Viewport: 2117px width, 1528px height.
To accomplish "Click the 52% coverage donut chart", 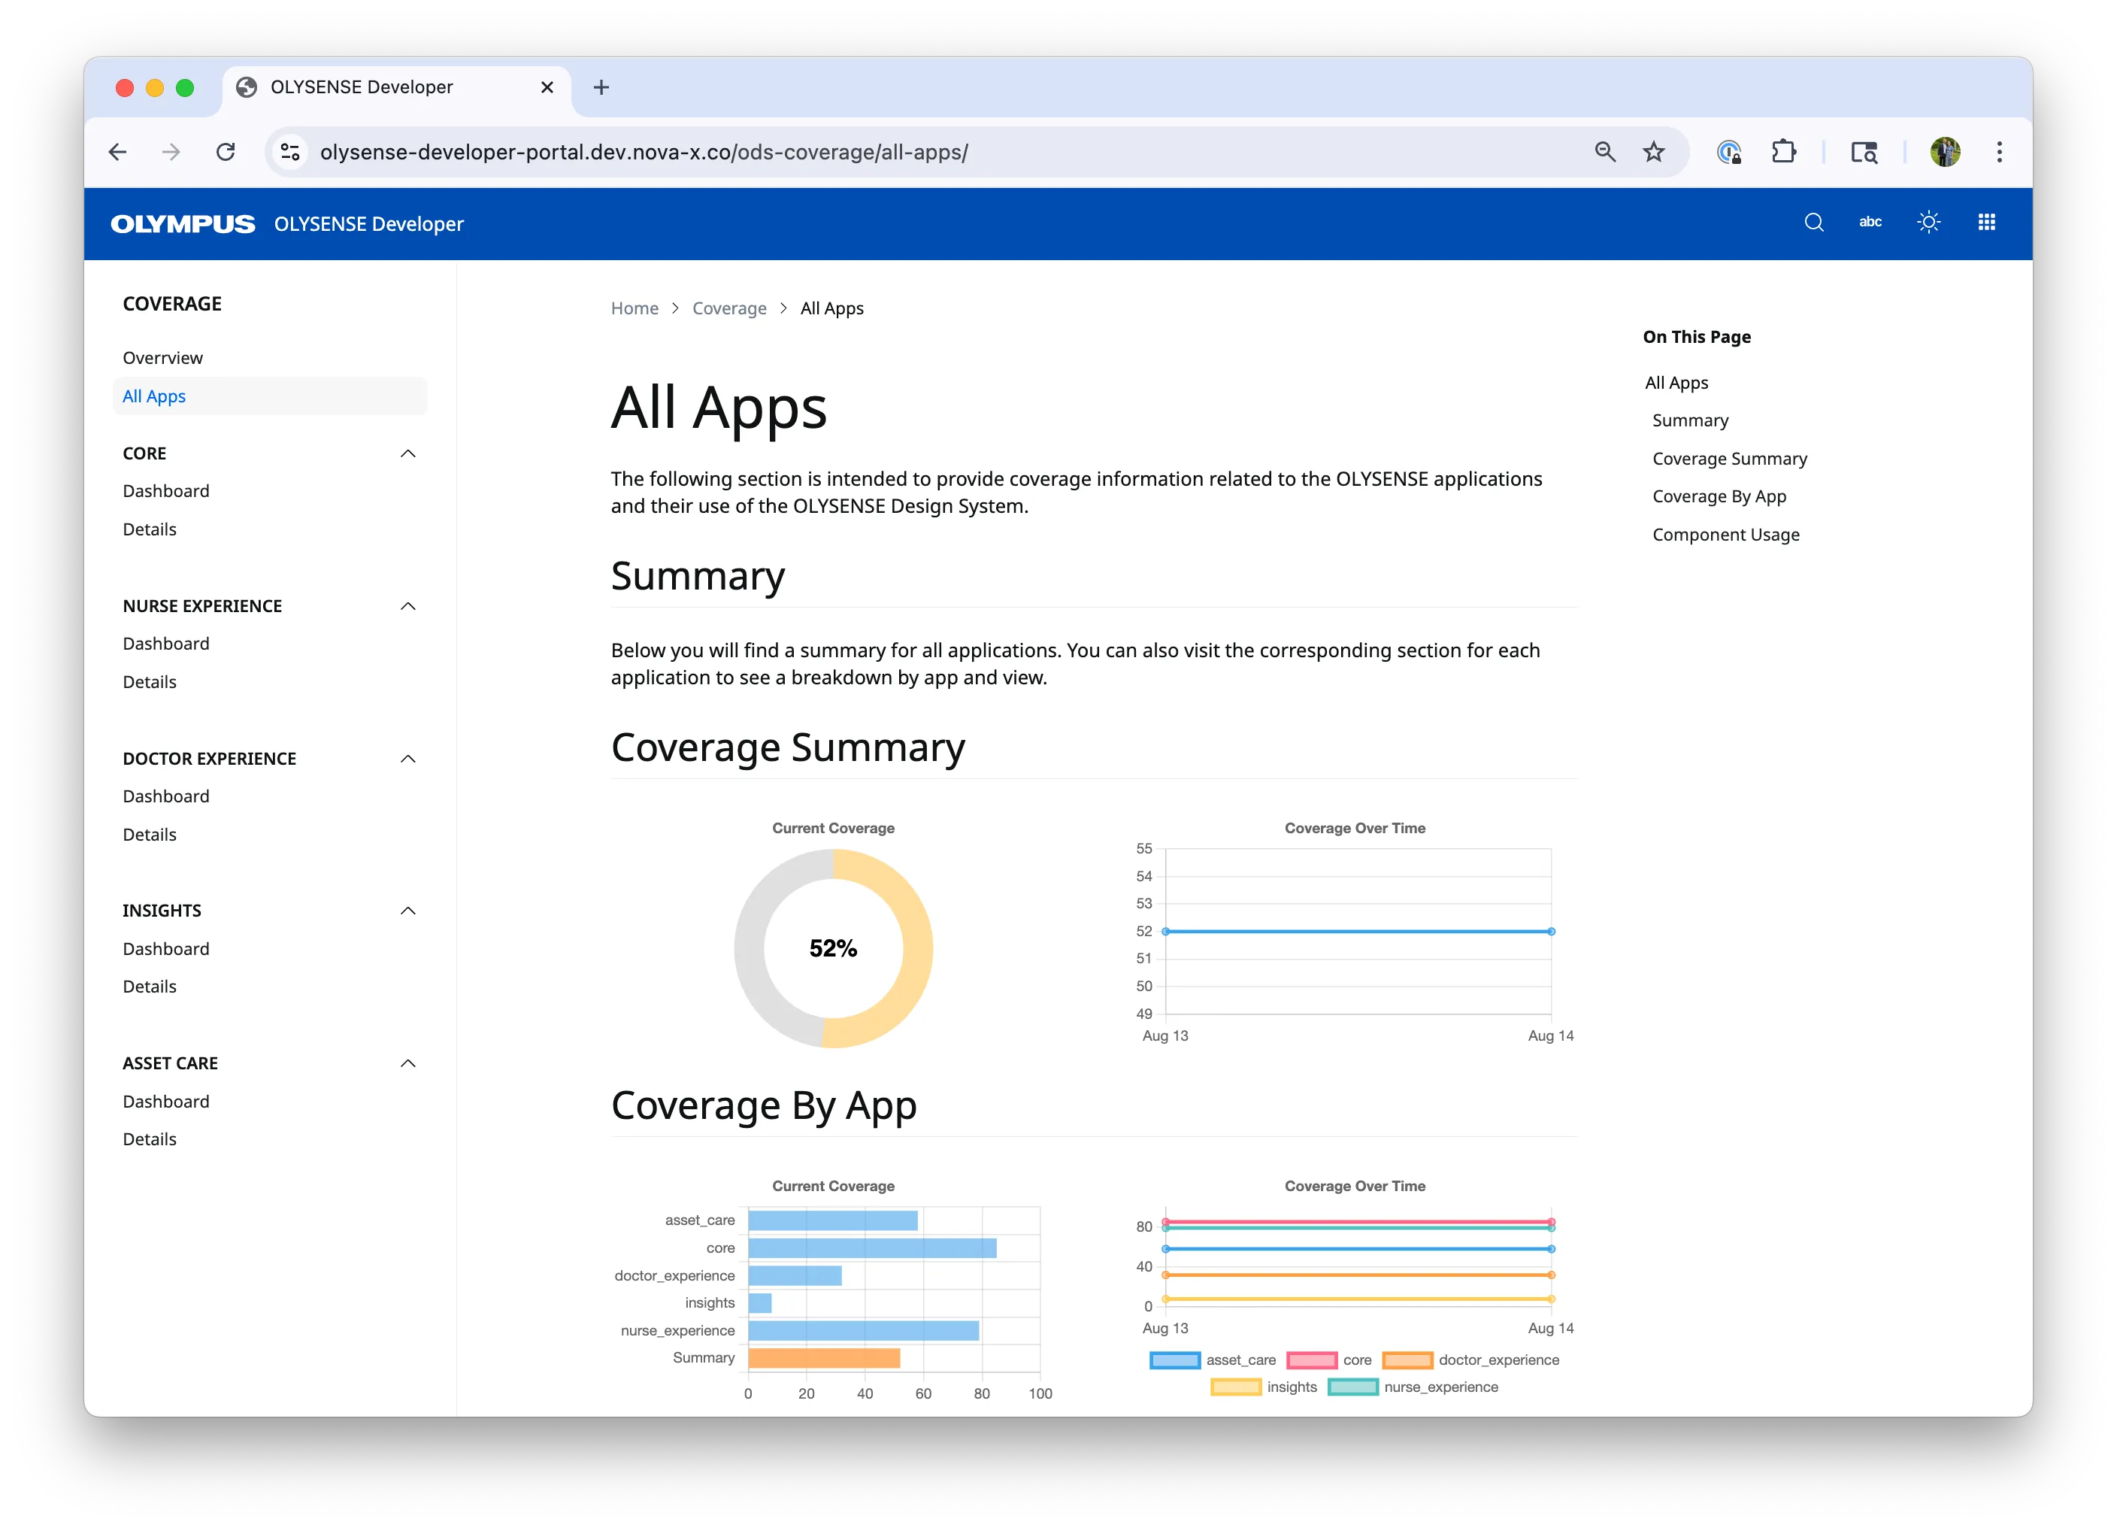I will 834,947.
